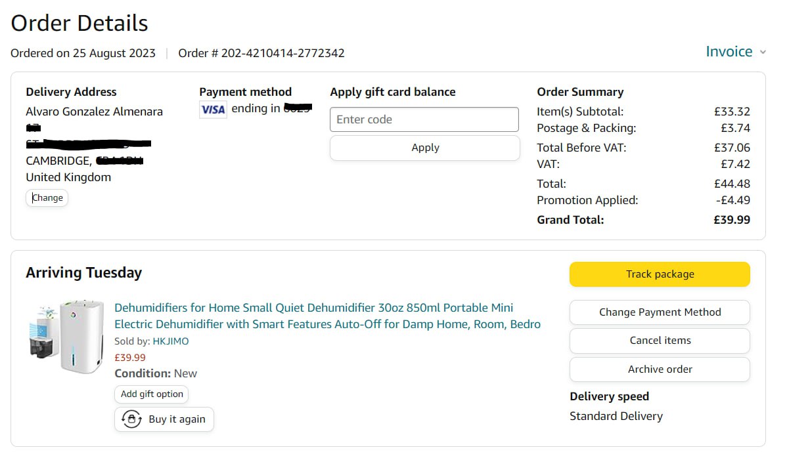Click Change under the delivery address

tap(47, 198)
